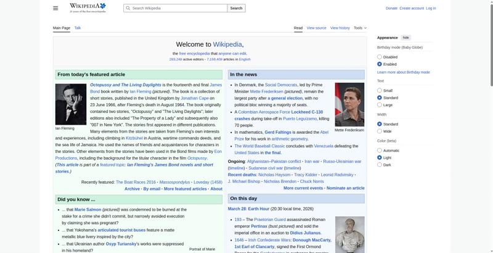Click the Create account link

click(411, 8)
